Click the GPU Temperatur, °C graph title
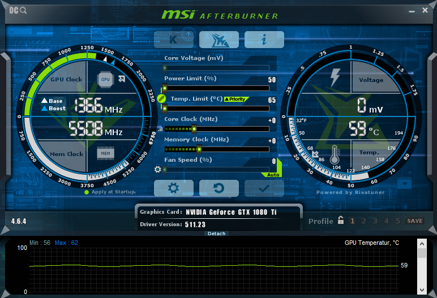Viewport: 437px width, 298px height. (x=372, y=243)
